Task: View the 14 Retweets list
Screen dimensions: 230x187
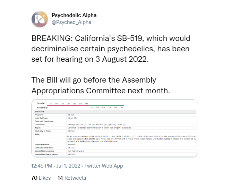Action: pos(72,178)
